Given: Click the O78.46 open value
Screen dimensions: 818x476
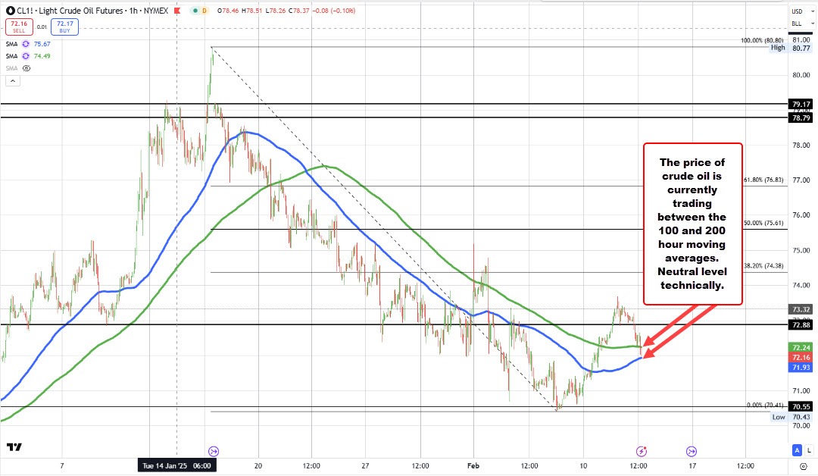Looking at the screenshot, I should [229, 11].
